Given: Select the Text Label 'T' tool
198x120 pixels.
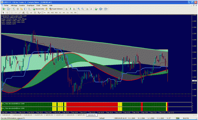Looking at the screenshot, I should tap(35, 12).
